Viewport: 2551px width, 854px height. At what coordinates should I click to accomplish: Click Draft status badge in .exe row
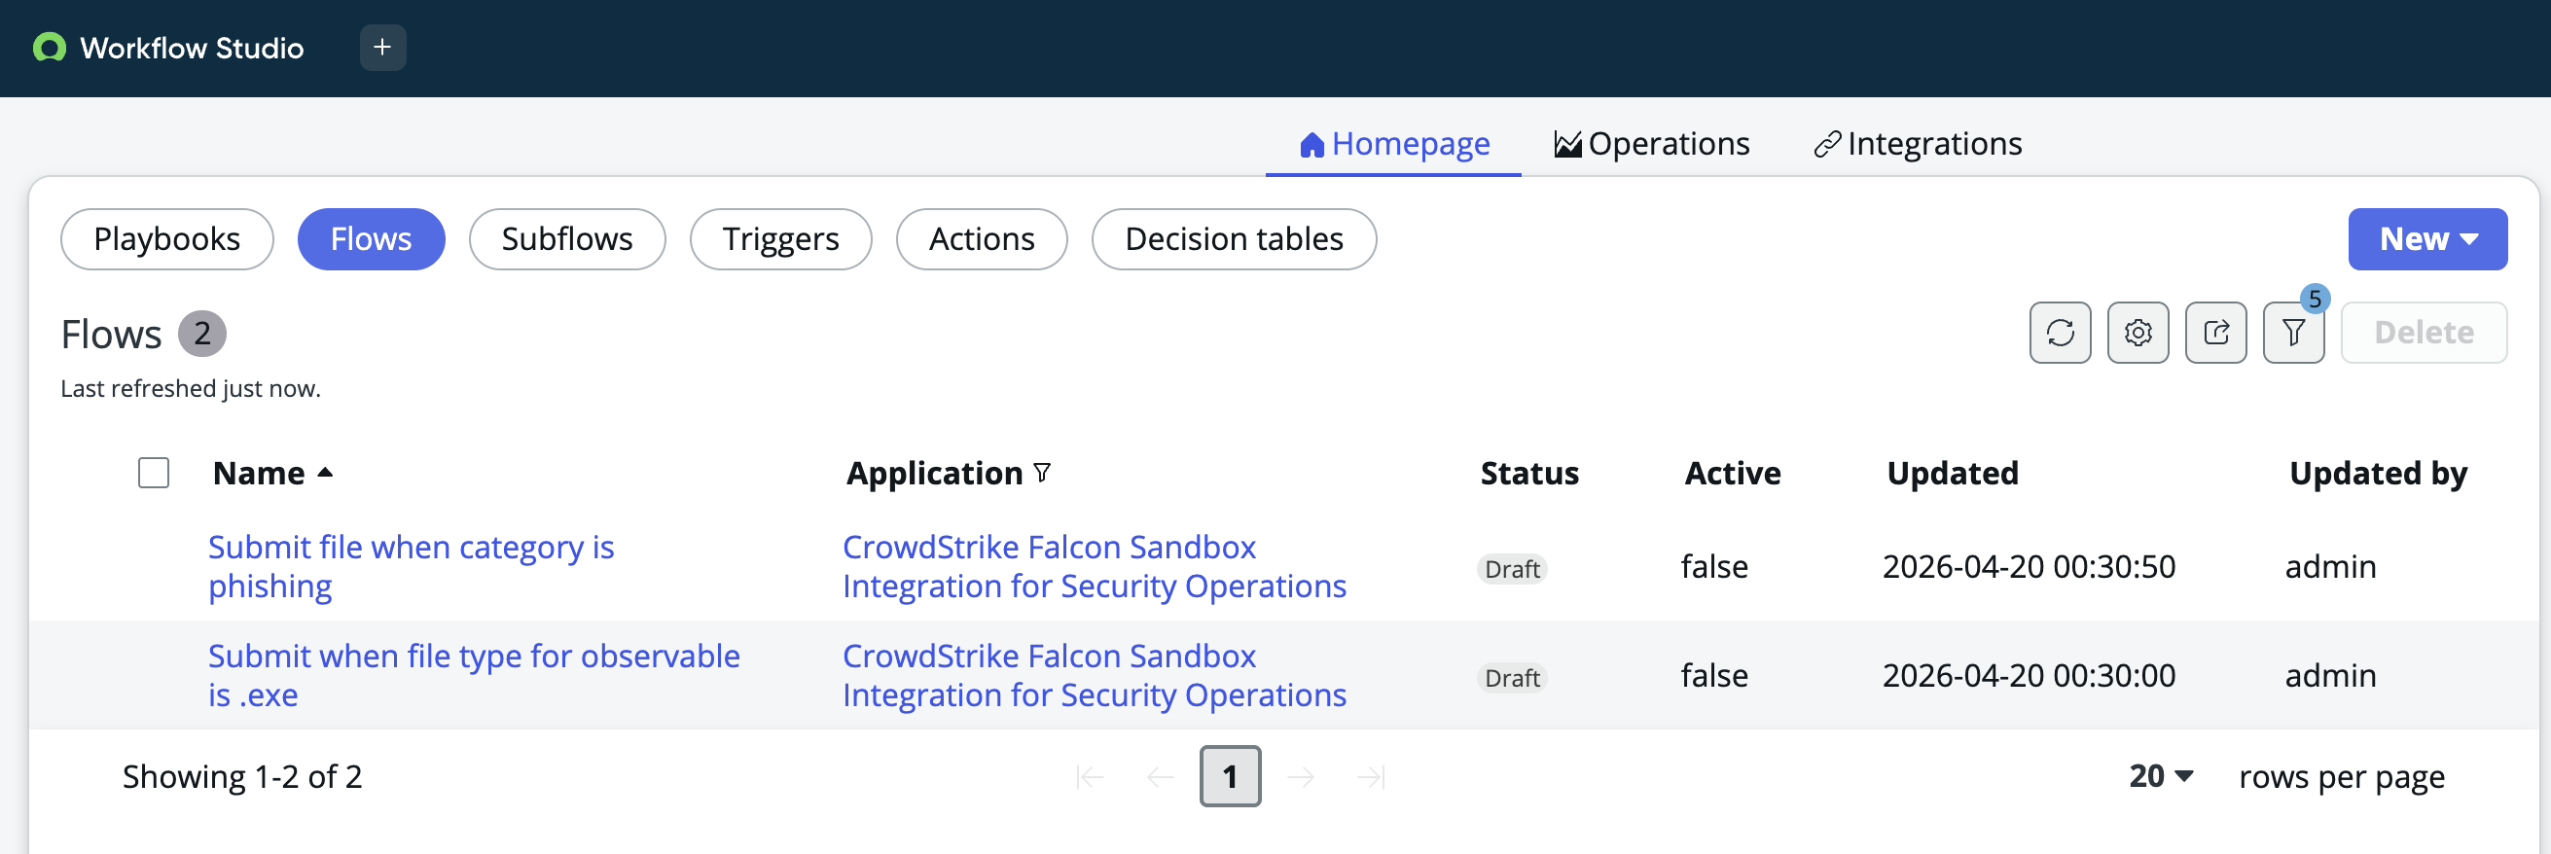[x=1512, y=678]
